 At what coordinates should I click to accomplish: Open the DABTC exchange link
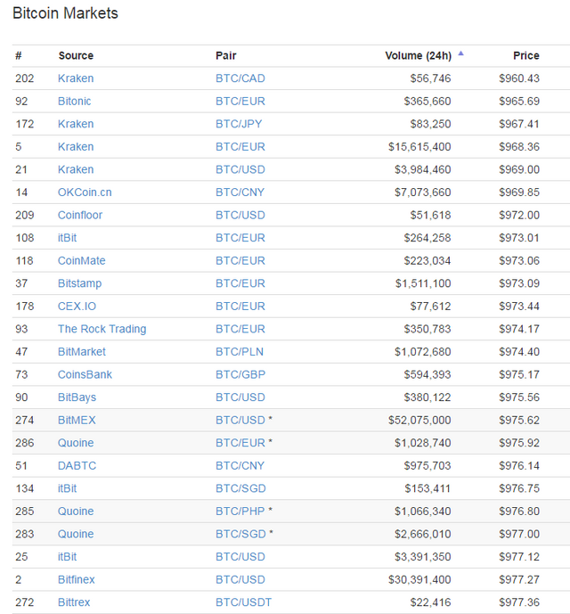click(77, 465)
